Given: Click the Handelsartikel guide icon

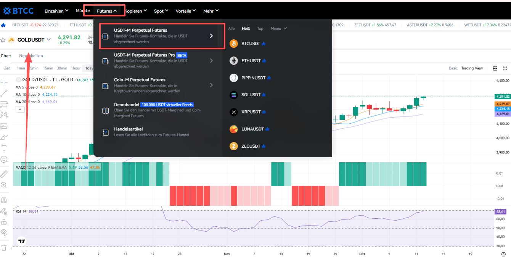Looking at the screenshot, I should point(106,132).
